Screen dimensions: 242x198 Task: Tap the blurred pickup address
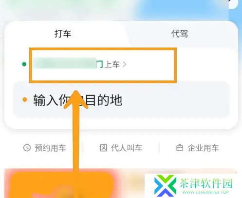65,63
